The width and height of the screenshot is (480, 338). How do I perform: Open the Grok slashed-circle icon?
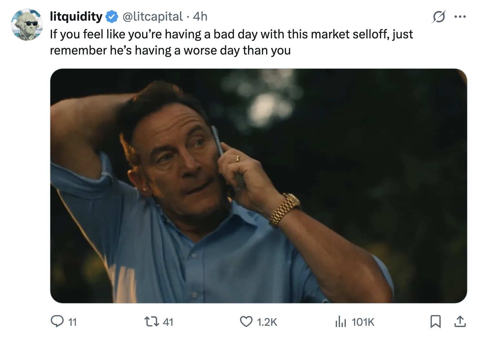tap(439, 16)
